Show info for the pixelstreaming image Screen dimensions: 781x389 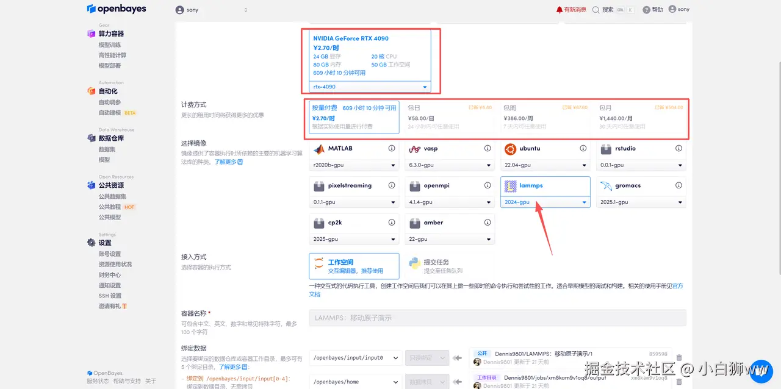coord(392,185)
